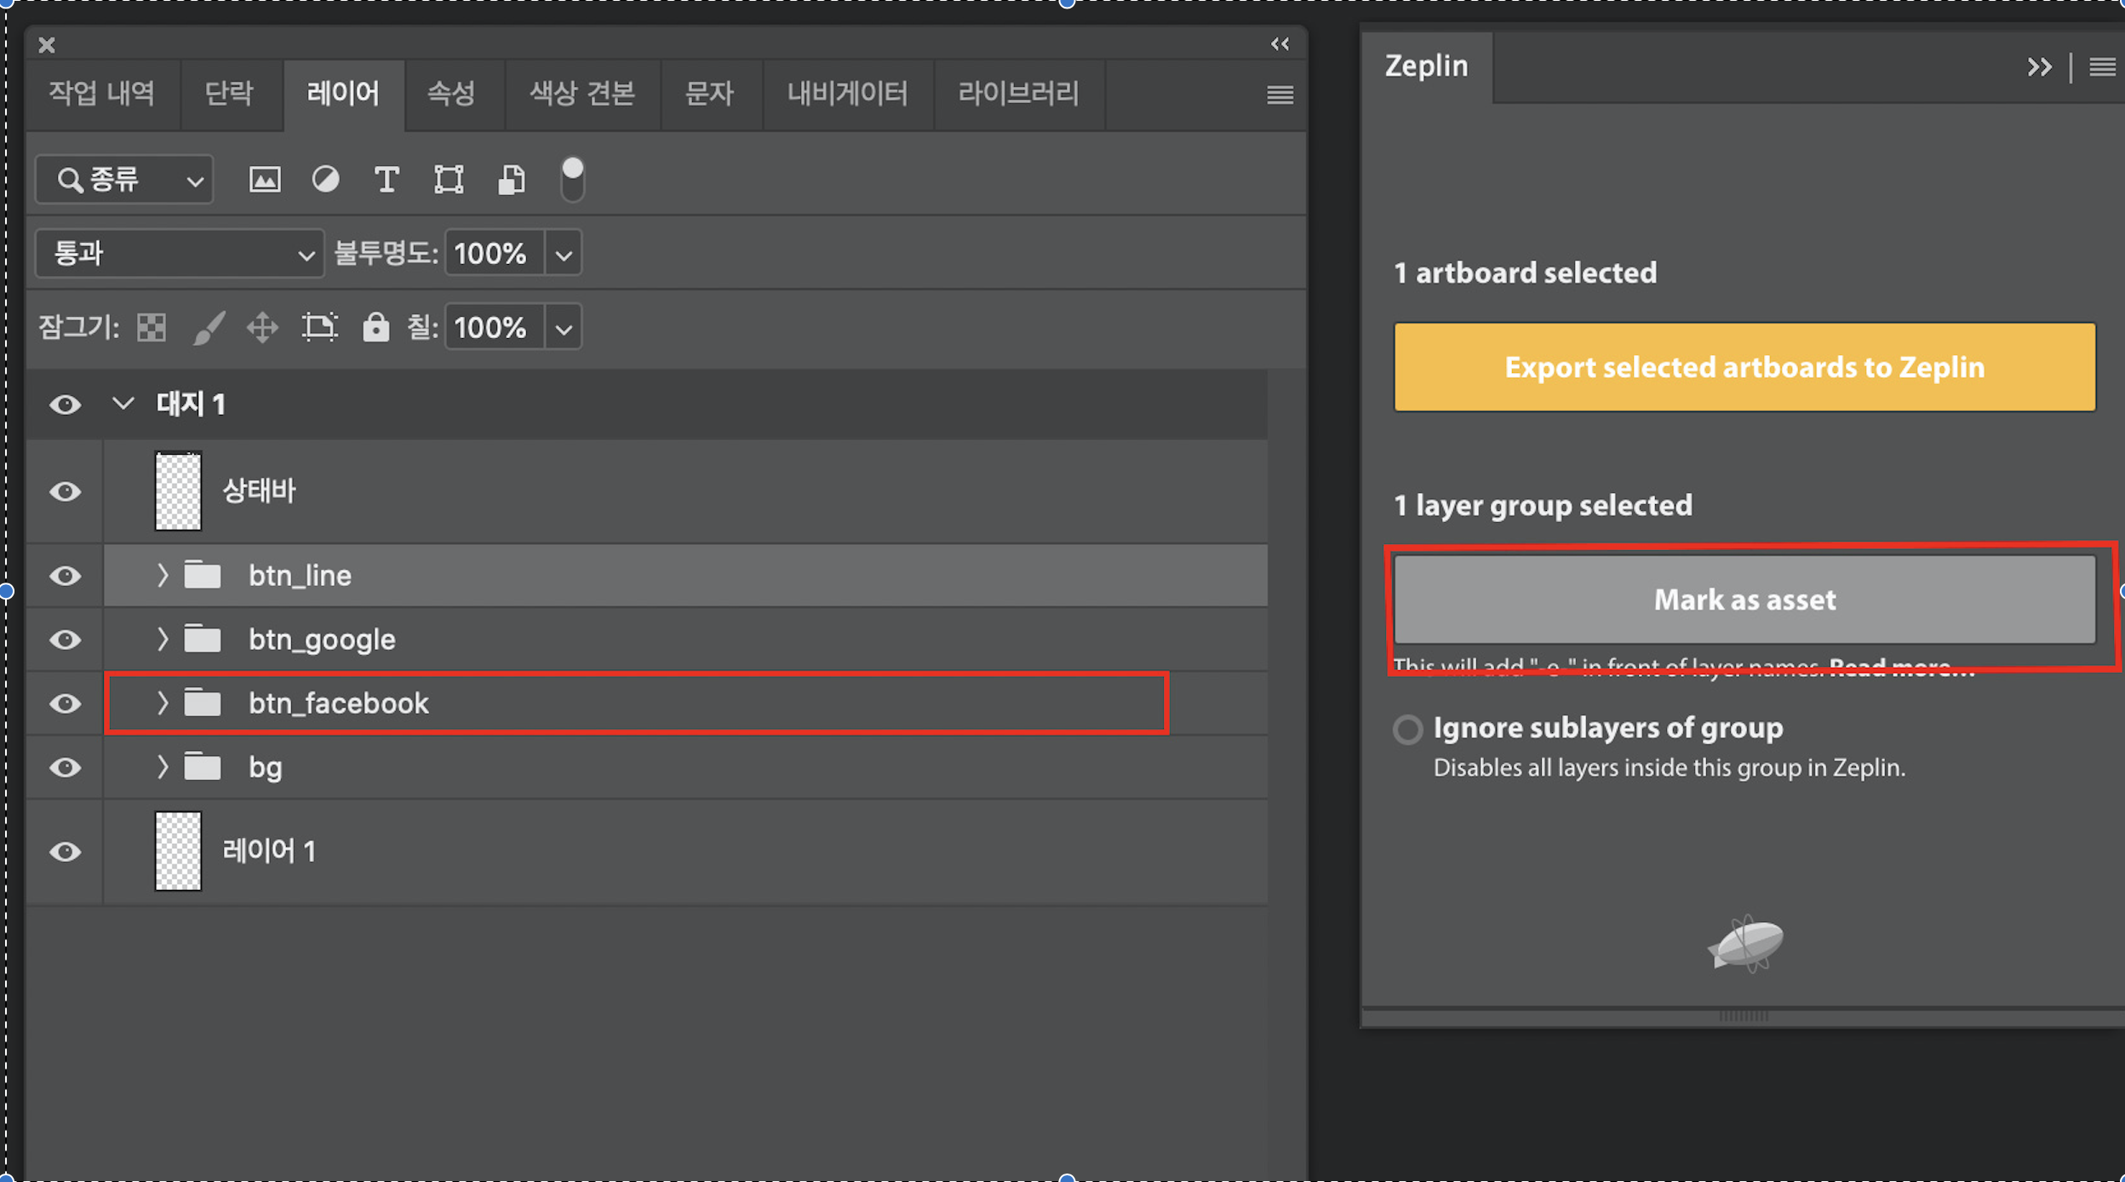Click lock transparent pixels checkerboard icon
This screenshot has width=2125, height=1182.
click(152, 328)
